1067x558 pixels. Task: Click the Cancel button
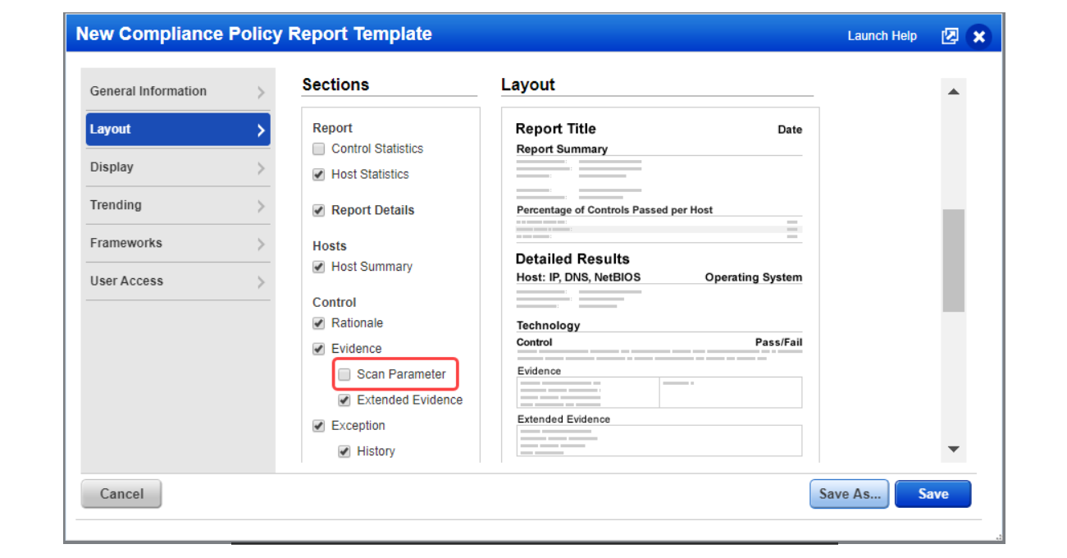tap(121, 493)
